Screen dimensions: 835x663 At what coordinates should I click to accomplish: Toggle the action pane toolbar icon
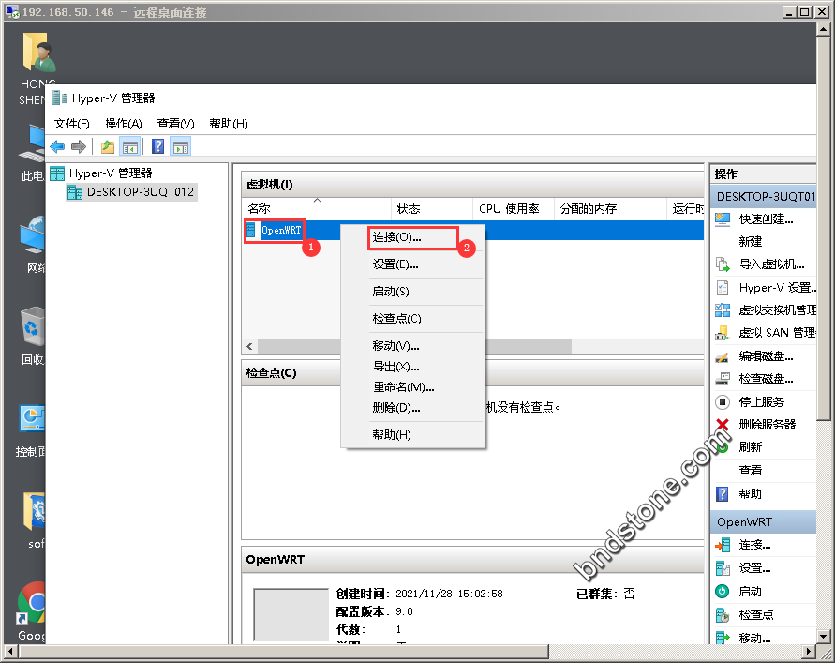181,146
